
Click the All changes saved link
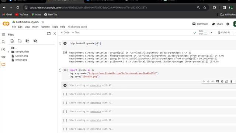coord(77,27)
